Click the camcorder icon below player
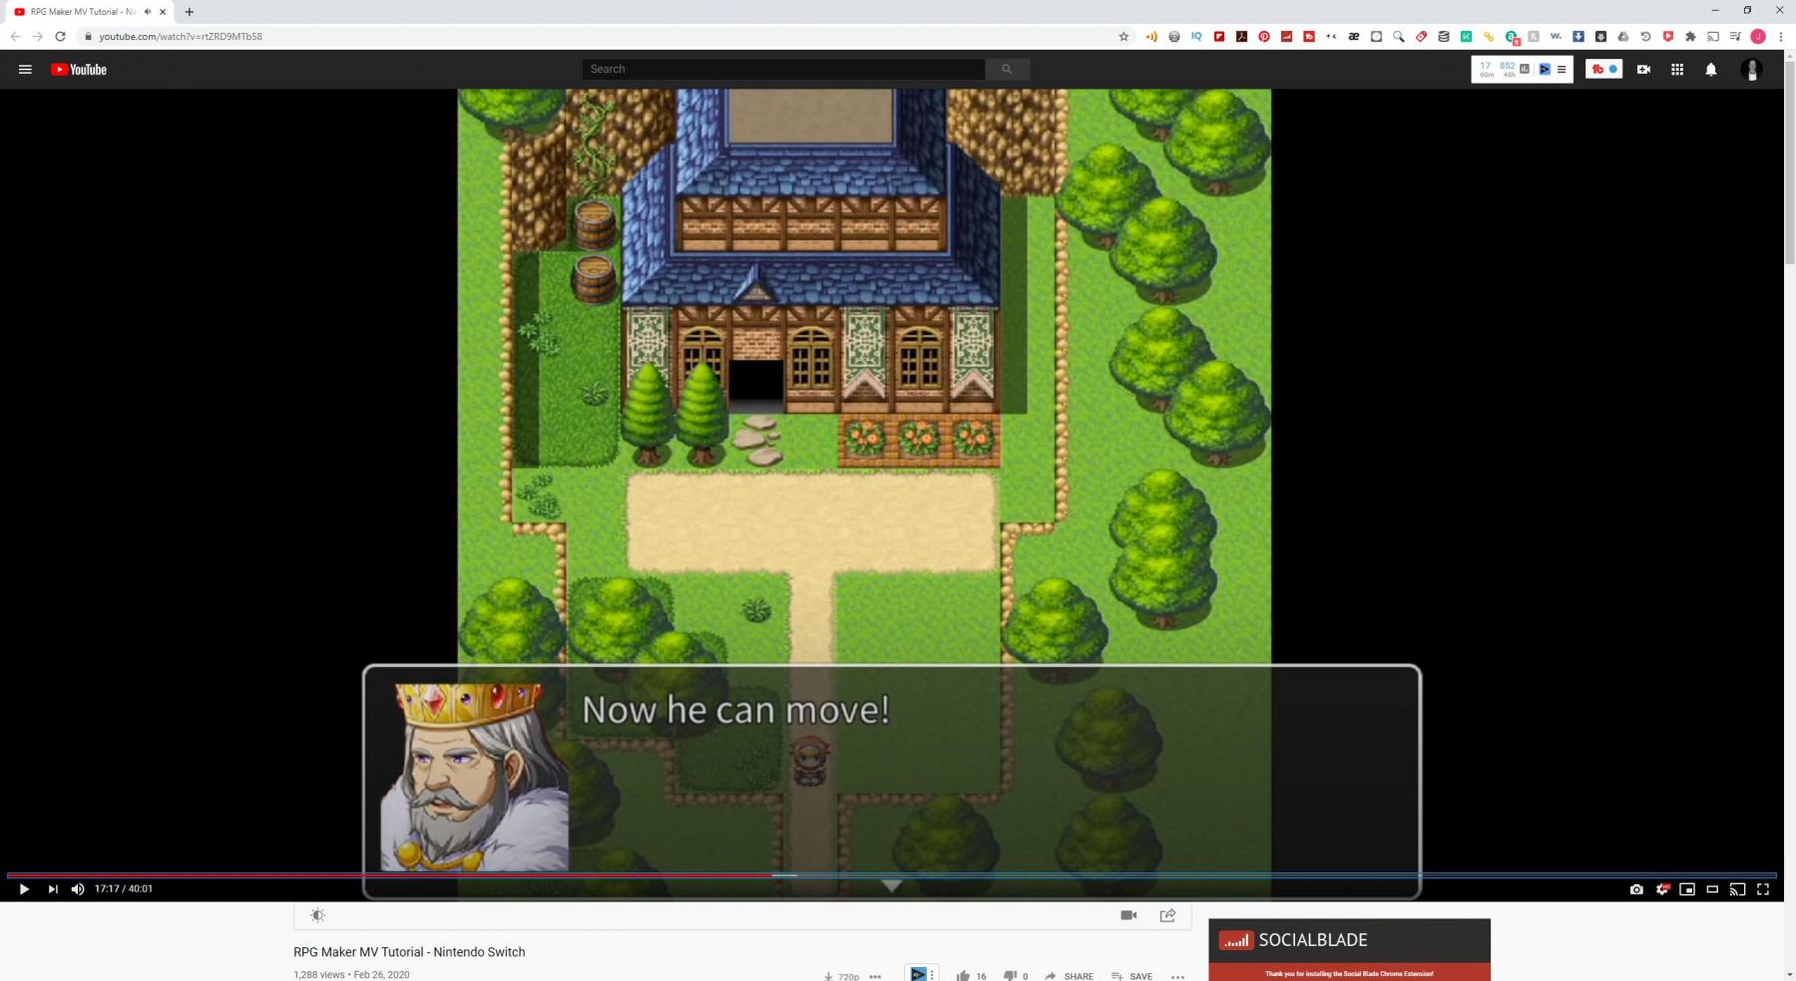The height and width of the screenshot is (981, 1796). pos(1128,915)
